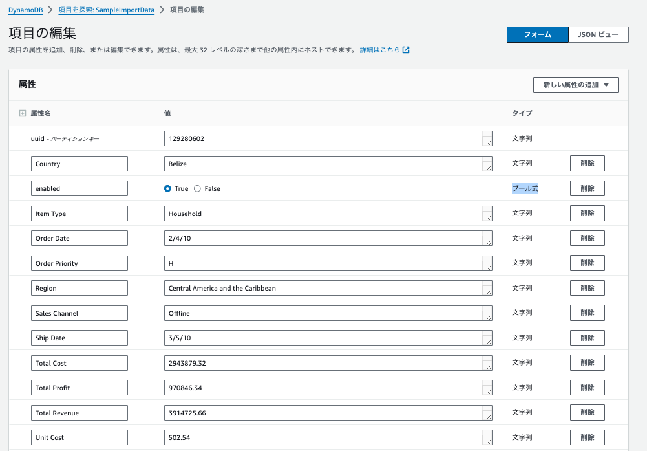Switch to the JSON ビュー tab
The width and height of the screenshot is (647, 451).
pyautogui.click(x=598, y=34)
